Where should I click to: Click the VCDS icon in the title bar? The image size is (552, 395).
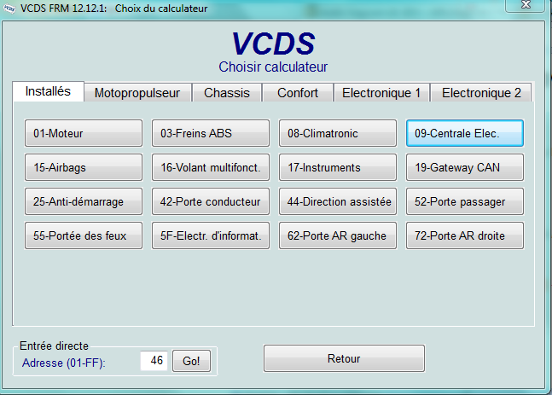[9, 9]
